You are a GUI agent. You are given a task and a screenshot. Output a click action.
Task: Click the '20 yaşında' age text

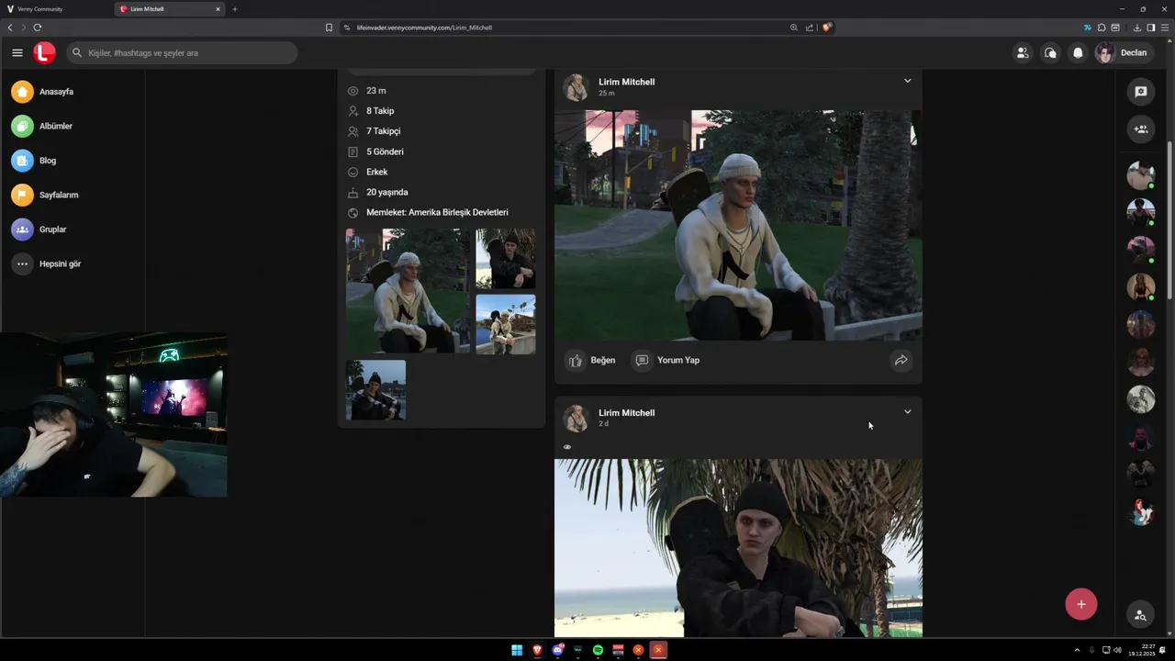coord(386,192)
